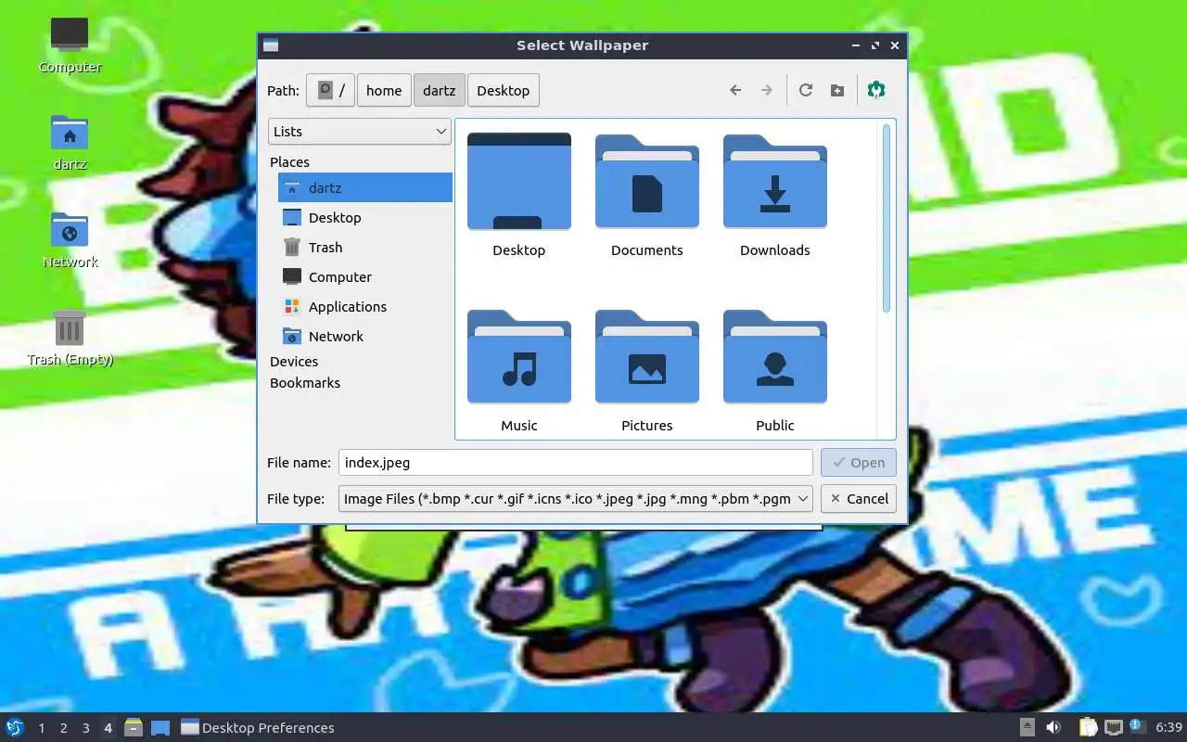The image size is (1187, 742).
Task: Click the clock in the taskbar
Action: (x=1169, y=727)
